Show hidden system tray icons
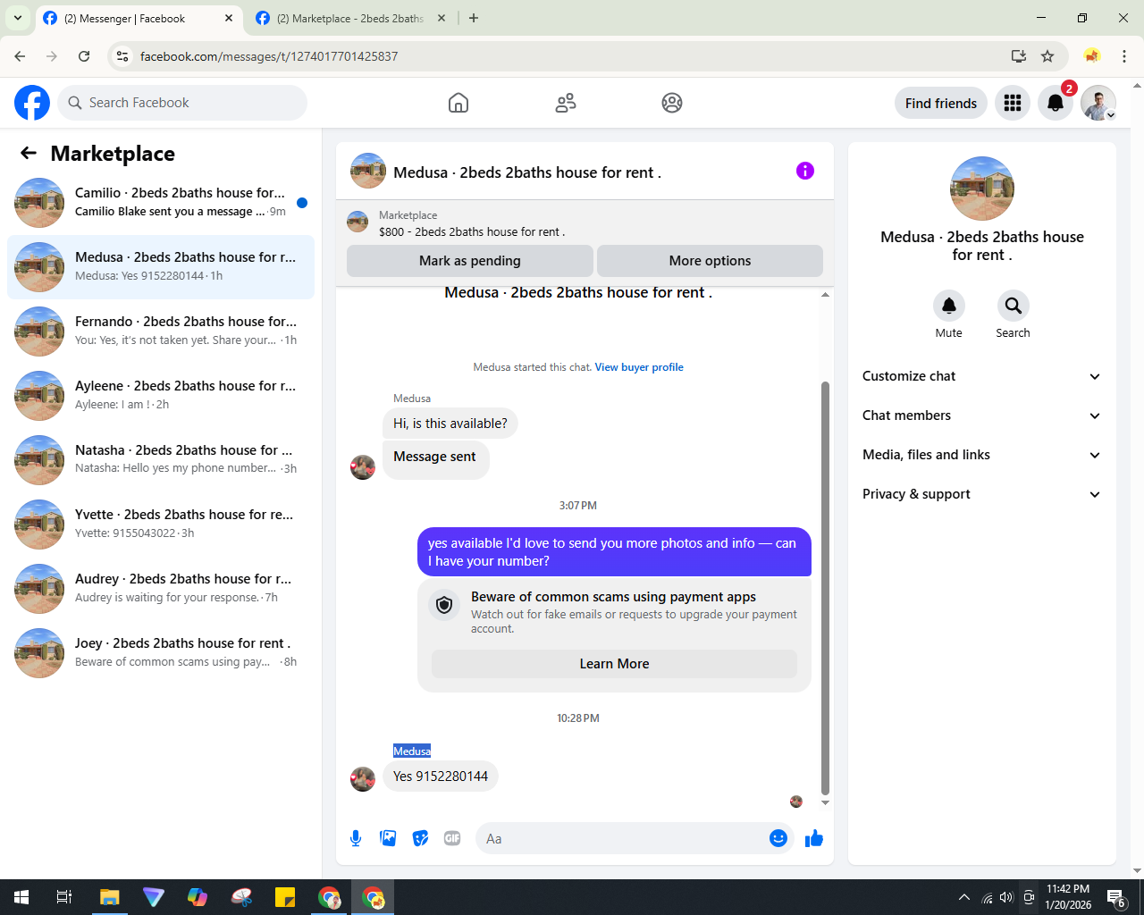This screenshot has width=1144, height=915. tap(963, 897)
